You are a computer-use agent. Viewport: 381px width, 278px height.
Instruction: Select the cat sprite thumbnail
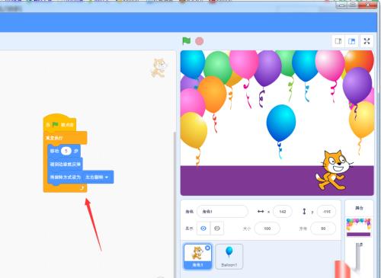tap(197, 256)
